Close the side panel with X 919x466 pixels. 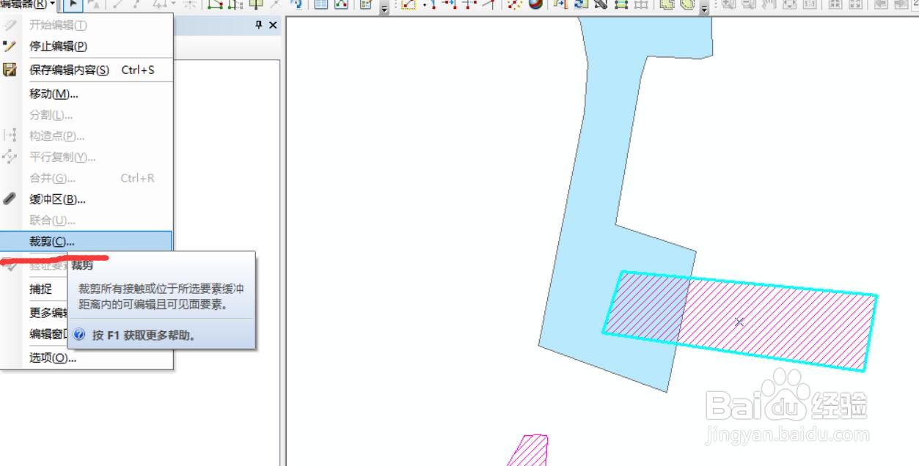273,25
